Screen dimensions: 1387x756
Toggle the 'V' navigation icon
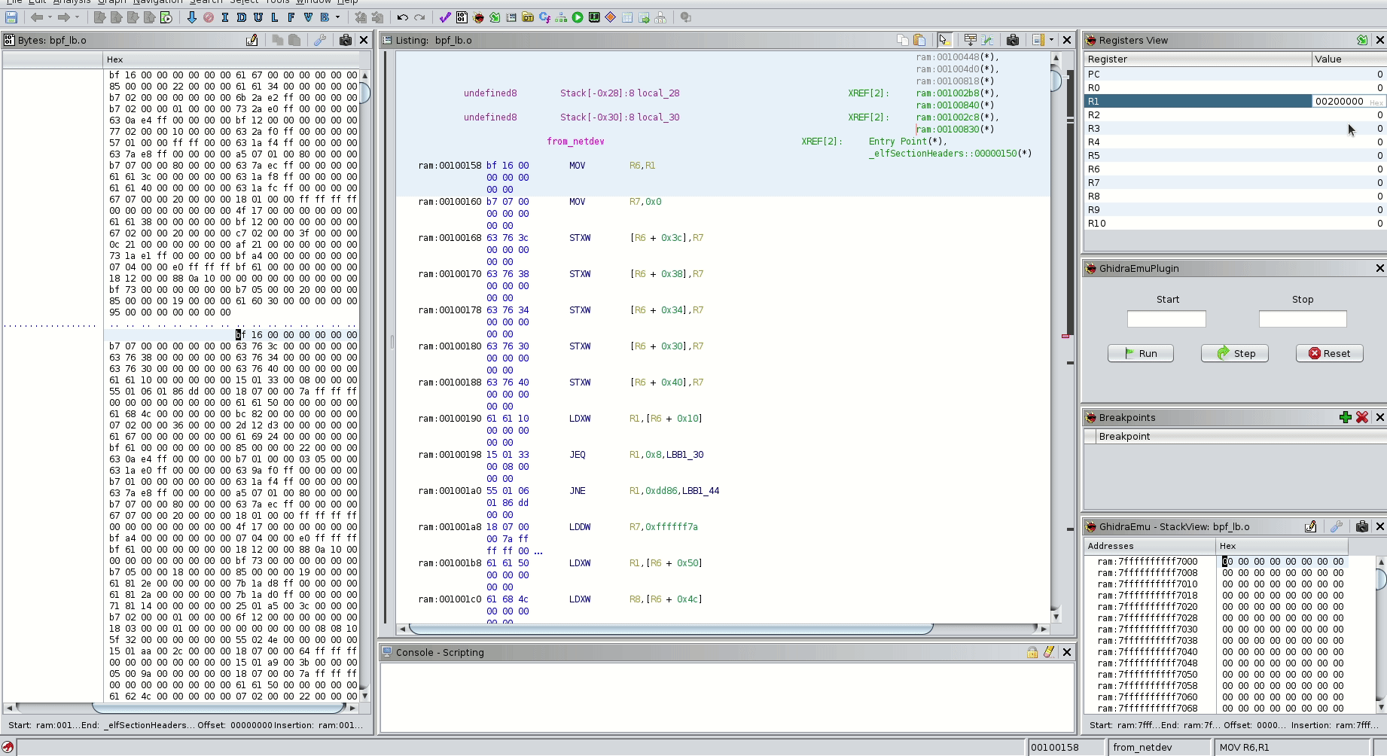308,17
